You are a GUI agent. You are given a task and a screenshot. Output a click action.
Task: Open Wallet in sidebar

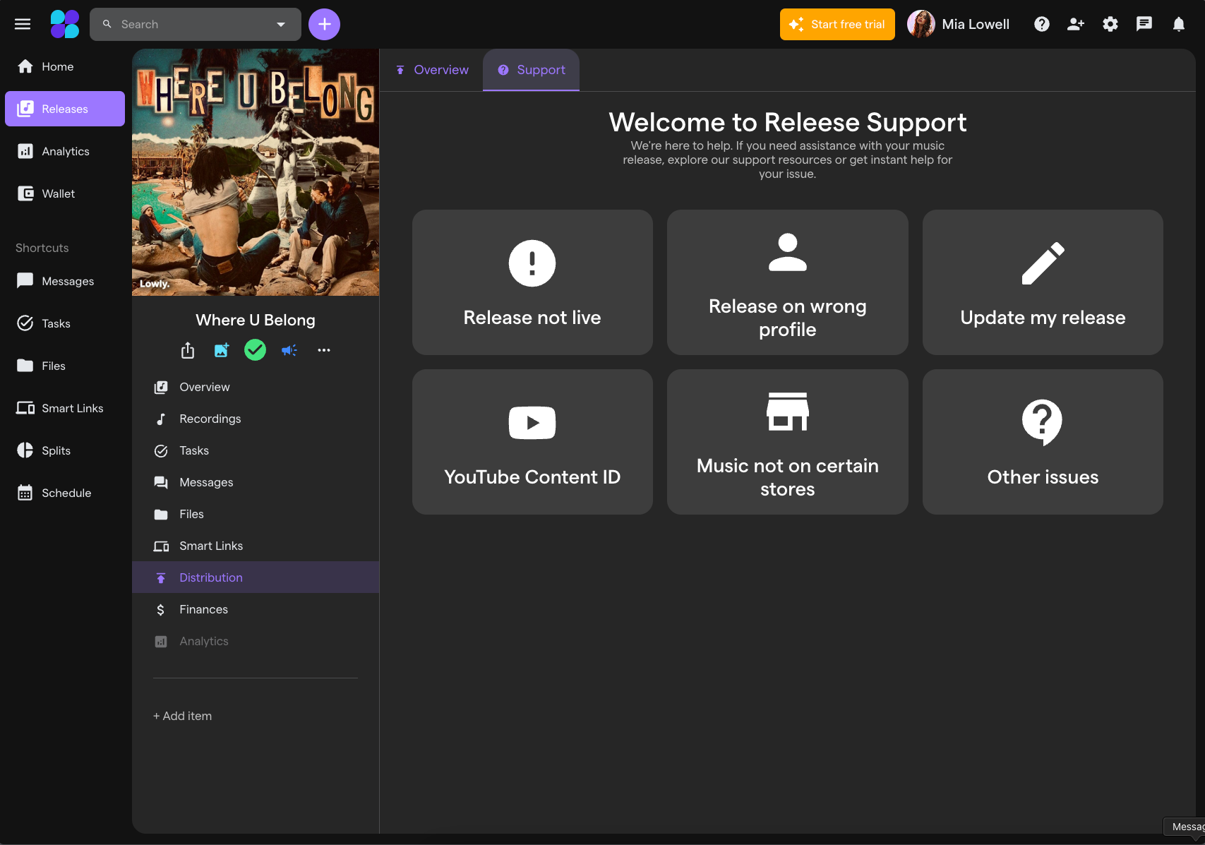pos(65,193)
